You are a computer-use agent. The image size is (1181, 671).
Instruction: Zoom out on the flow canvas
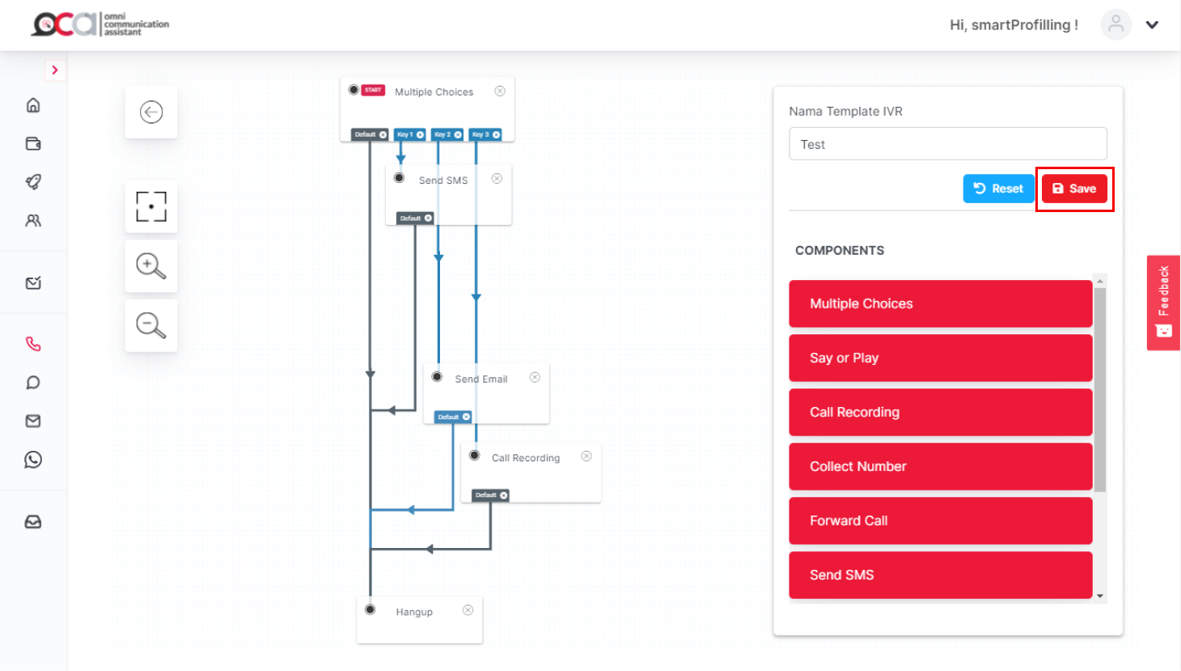151,325
